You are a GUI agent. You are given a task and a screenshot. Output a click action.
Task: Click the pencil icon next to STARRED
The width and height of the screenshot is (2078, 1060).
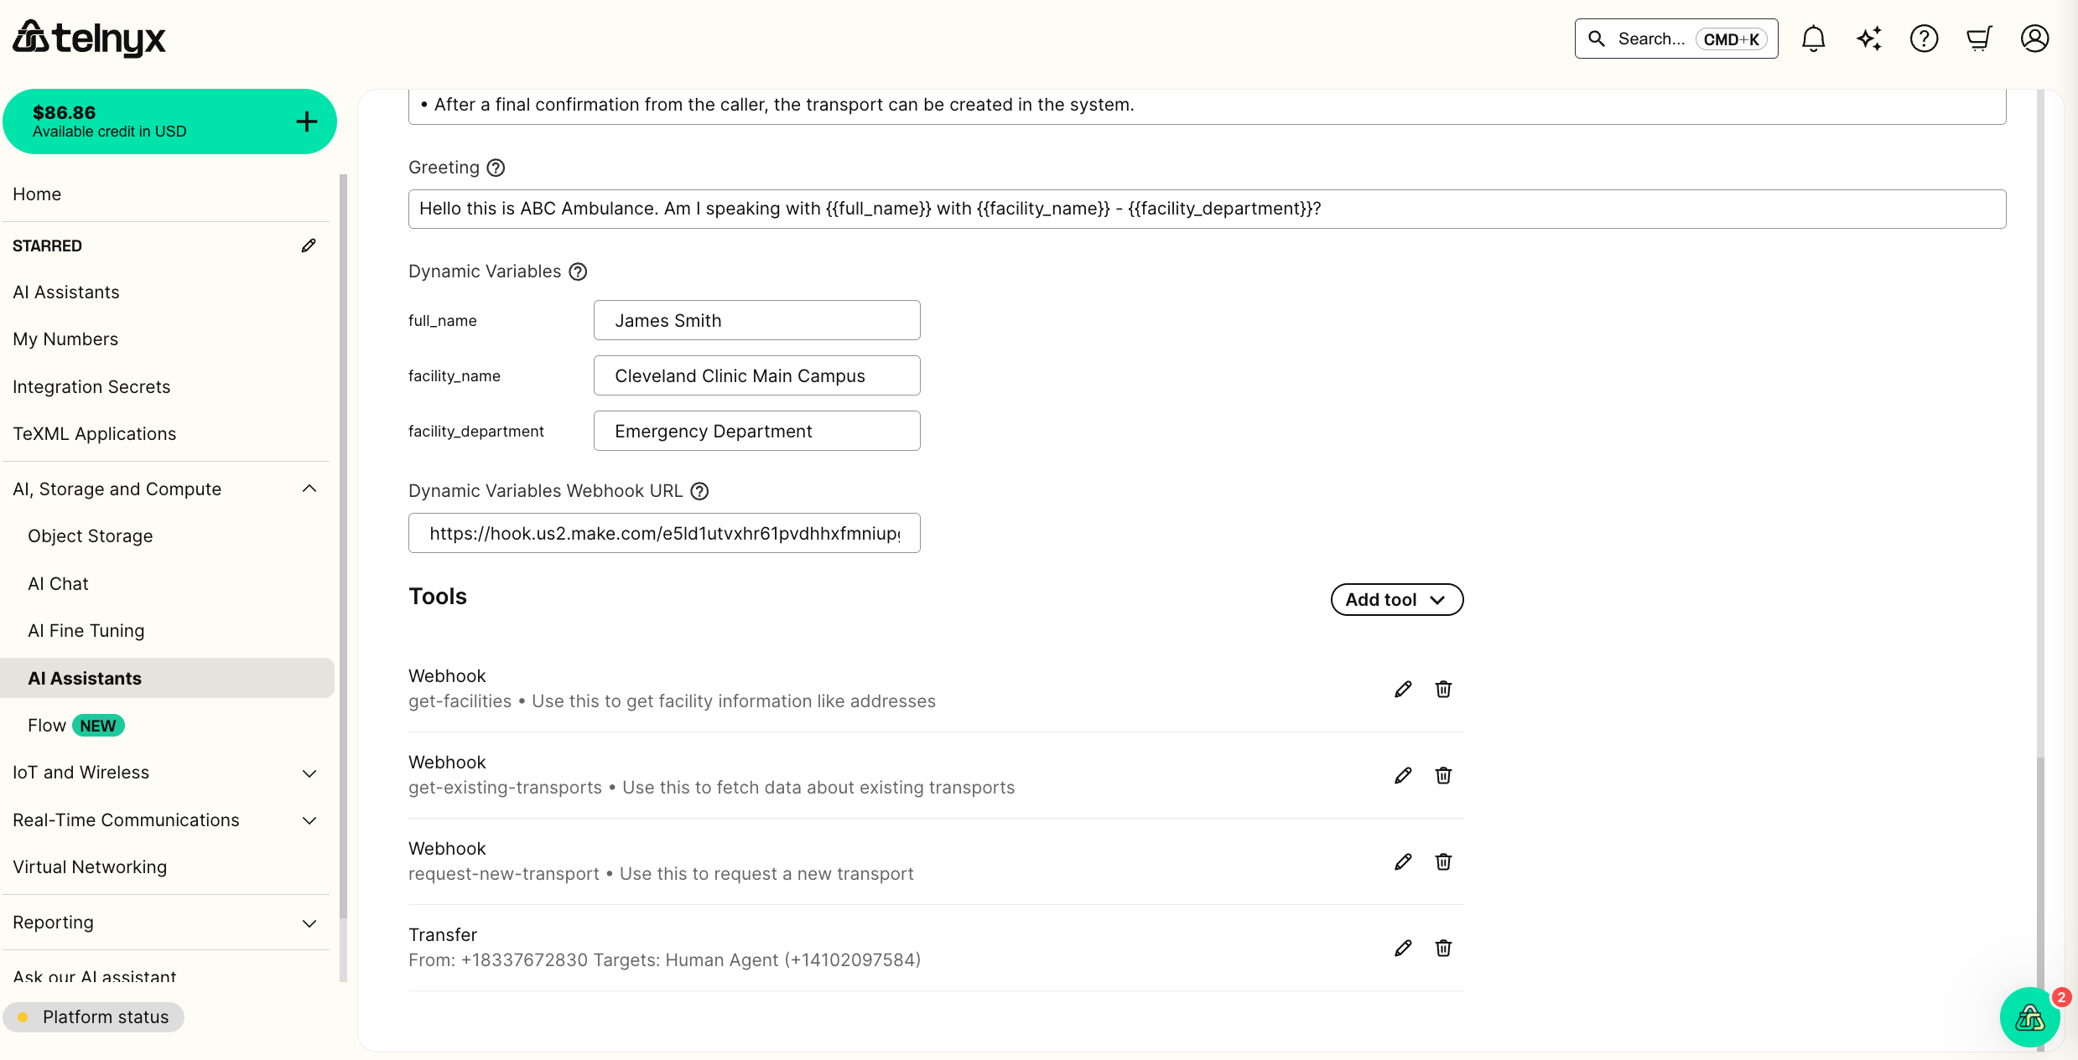coord(309,245)
